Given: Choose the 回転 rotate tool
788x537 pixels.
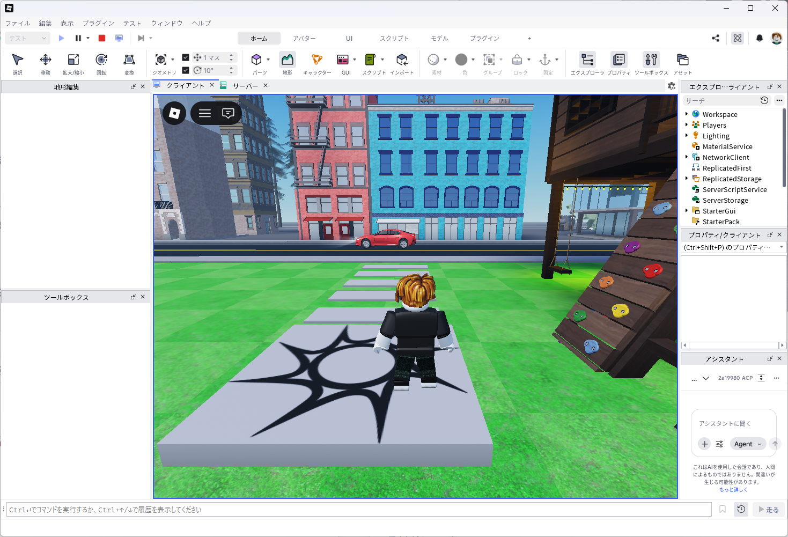Looking at the screenshot, I should pyautogui.click(x=101, y=64).
